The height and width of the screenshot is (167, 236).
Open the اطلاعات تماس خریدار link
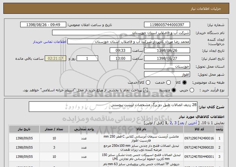[50, 42]
